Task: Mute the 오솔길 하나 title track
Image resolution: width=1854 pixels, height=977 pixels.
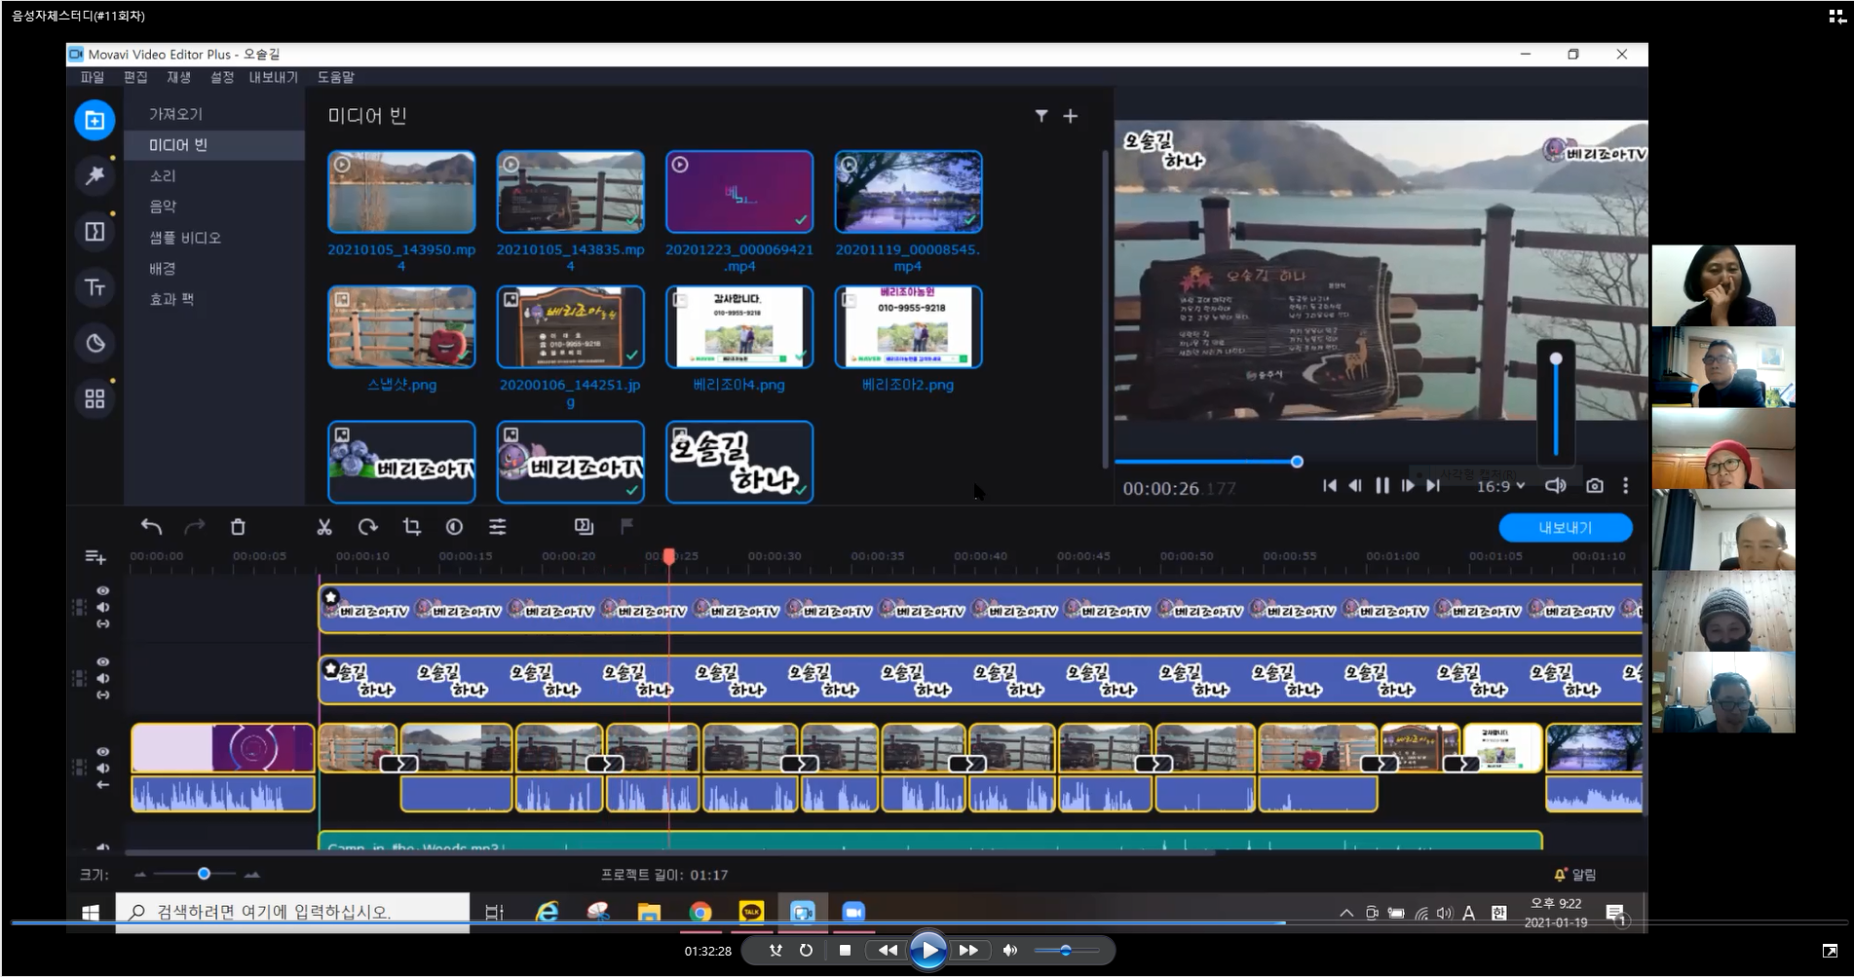Action: tap(103, 678)
